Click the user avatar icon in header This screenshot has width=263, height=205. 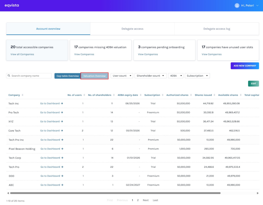coord(237,5)
